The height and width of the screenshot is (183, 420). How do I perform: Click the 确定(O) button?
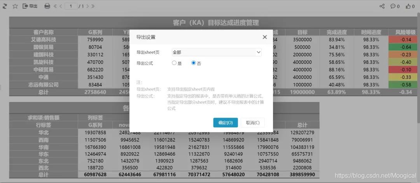[x=226, y=122]
